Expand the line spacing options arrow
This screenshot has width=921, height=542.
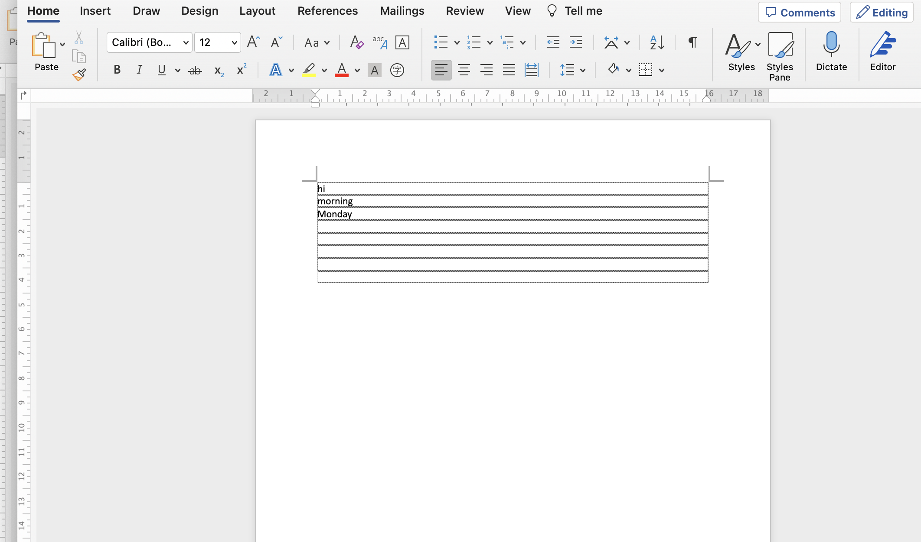(583, 70)
